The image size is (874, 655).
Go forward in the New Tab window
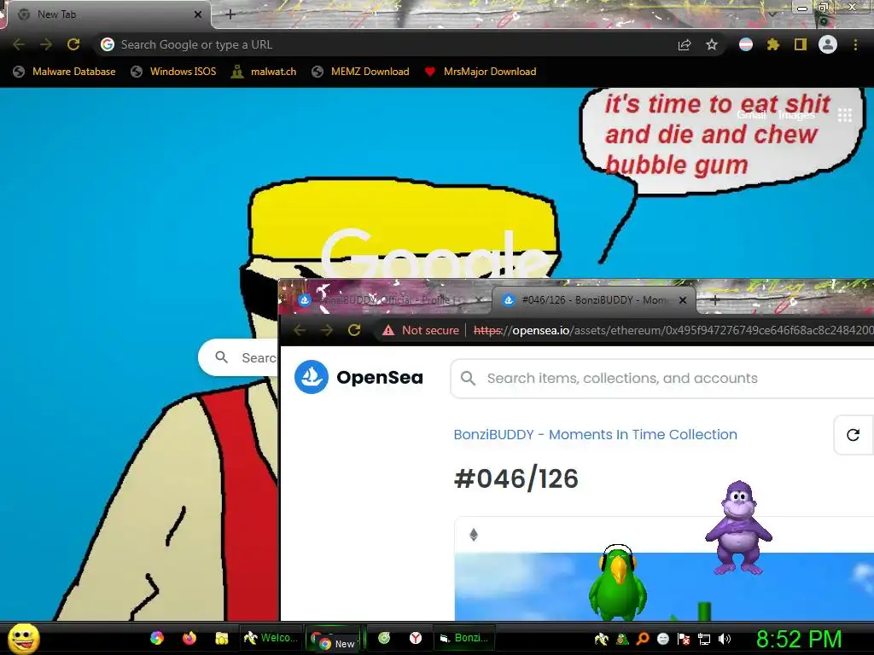point(46,44)
